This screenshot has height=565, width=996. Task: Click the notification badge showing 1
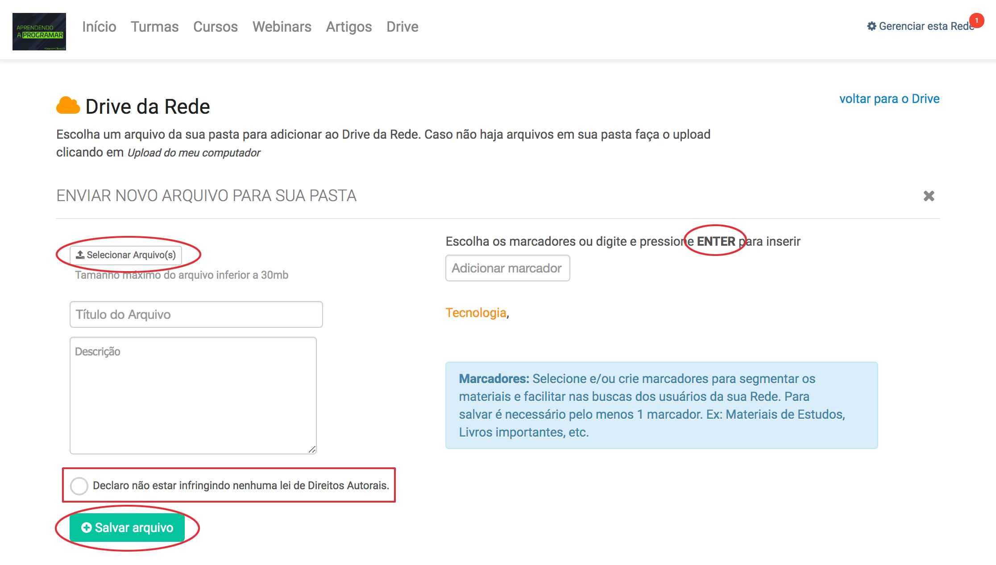[x=976, y=21]
